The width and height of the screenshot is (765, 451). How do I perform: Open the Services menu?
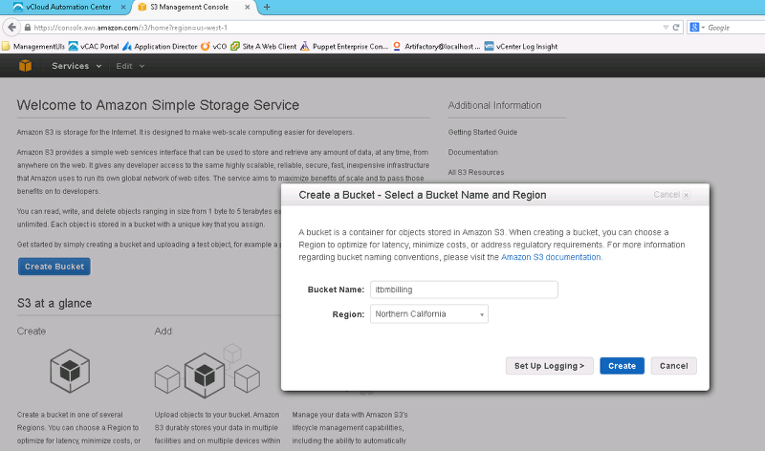76,66
